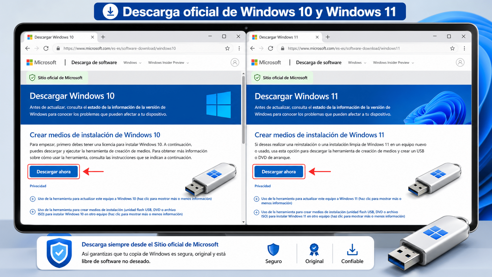Open account profile icon in Windows 10 window
Image resolution: width=492 pixels, height=277 pixels.
(x=235, y=62)
